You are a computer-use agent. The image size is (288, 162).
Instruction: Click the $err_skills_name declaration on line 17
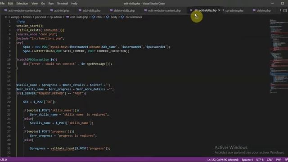click(x=30, y=89)
